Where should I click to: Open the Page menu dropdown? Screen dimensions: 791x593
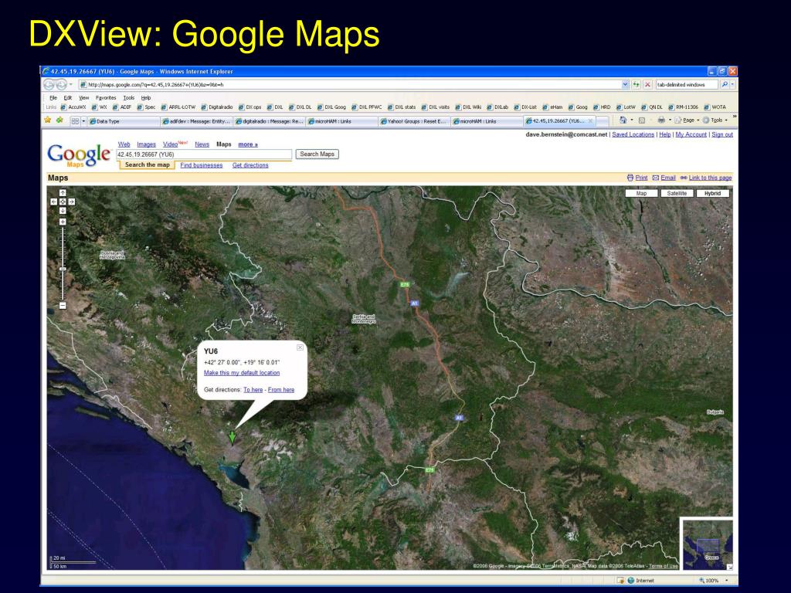tap(687, 120)
